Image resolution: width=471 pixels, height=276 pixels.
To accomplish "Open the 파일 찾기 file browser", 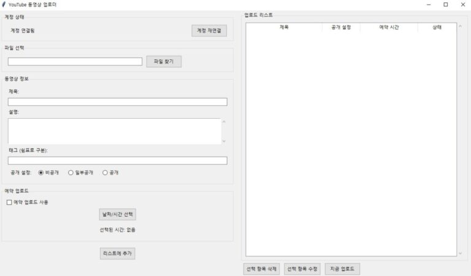I will [164, 61].
